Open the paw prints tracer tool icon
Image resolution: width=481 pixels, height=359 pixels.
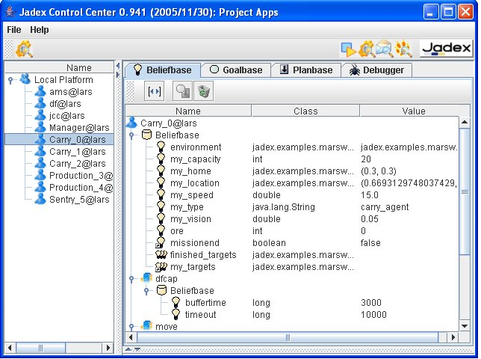[403, 49]
